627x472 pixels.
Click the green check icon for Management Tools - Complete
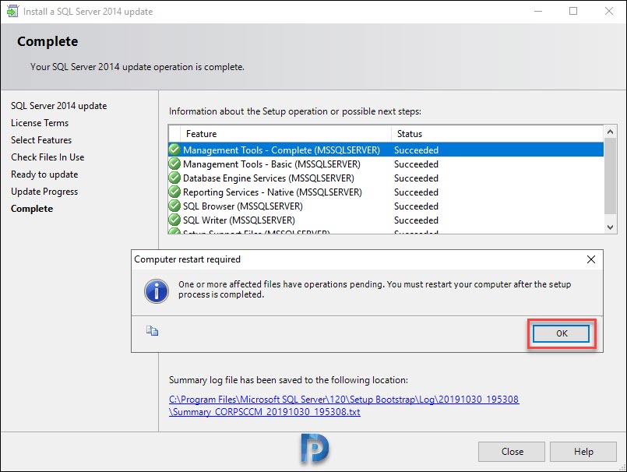pos(174,150)
